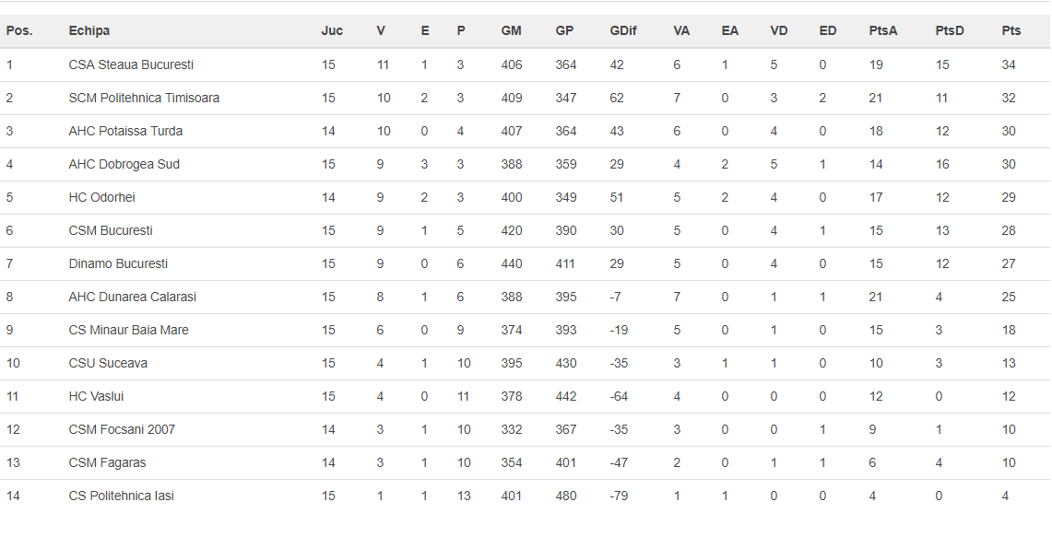Open the AHC Dobrogea Sud entry
The height and width of the screenshot is (537, 1052).
coord(124,164)
